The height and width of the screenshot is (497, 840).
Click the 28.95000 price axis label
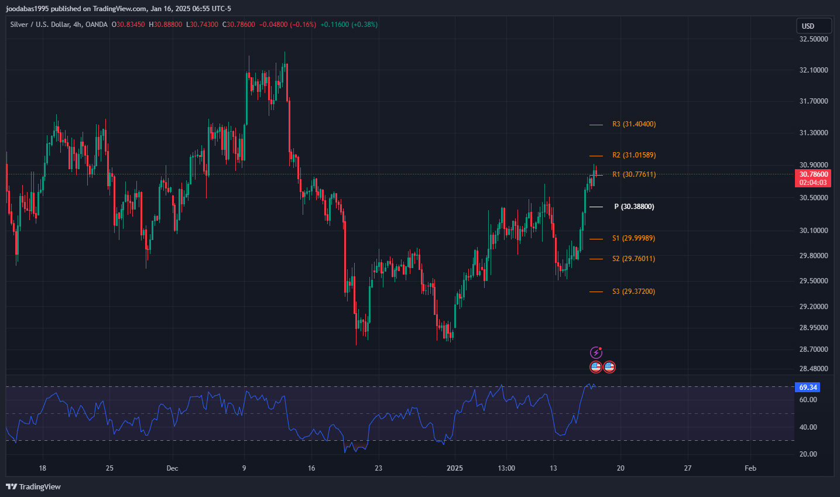coord(814,328)
